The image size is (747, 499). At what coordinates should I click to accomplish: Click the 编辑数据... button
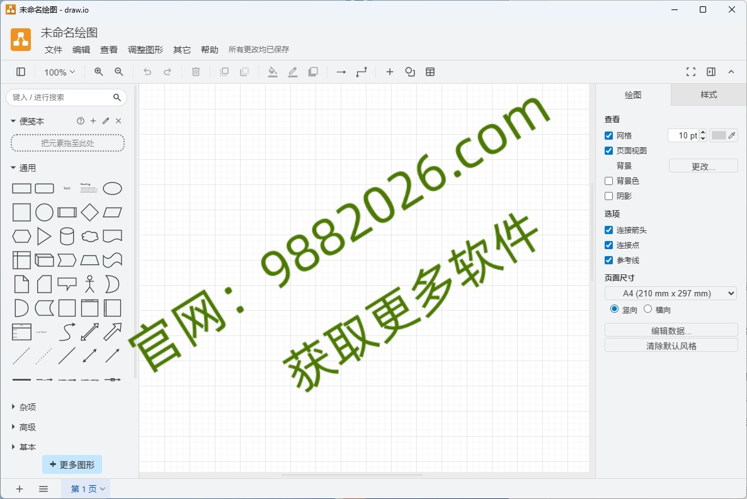click(671, 330)
